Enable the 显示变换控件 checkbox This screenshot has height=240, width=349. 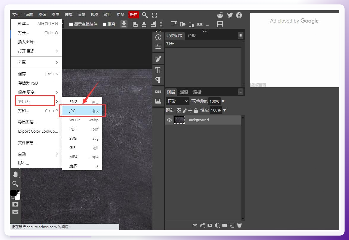tap(71, 24)
